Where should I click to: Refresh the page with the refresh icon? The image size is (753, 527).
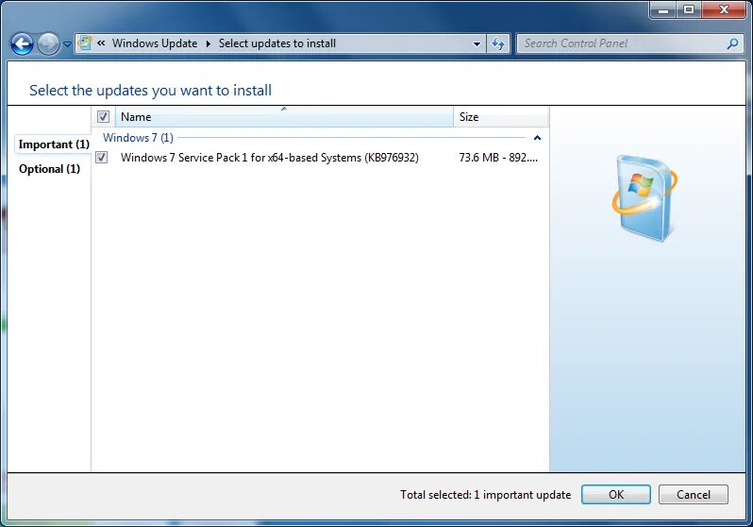pos(498,43)
